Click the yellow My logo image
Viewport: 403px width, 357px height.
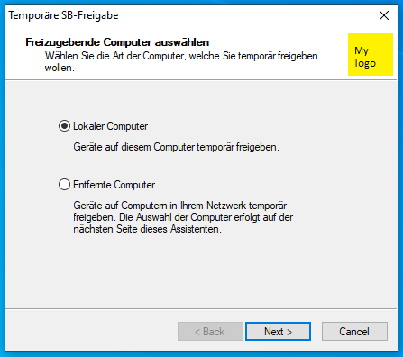click(x=371, y=54)
